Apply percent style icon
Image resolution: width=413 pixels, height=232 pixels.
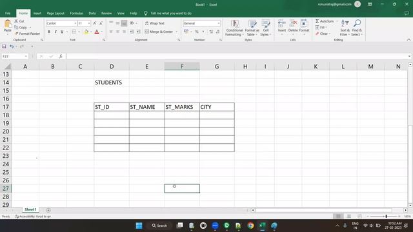click(x=196, y=32)
